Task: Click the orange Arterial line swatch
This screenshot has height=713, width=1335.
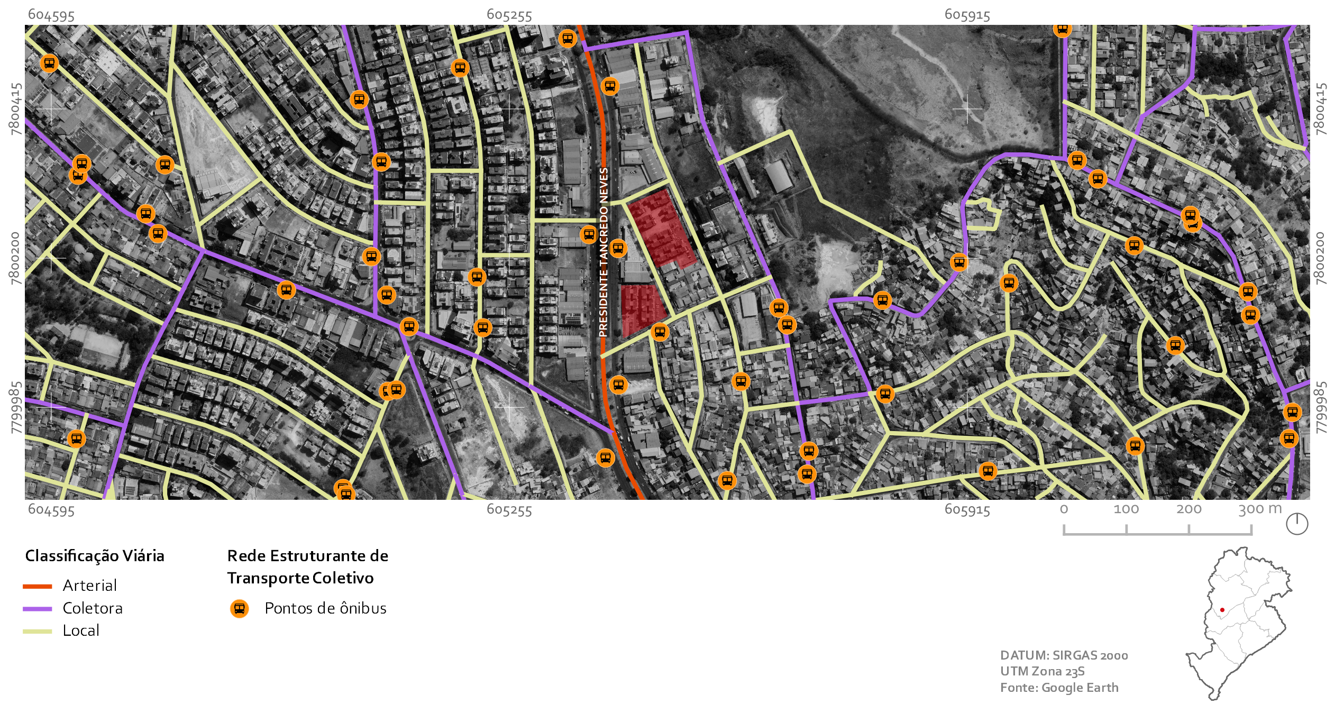Action: tap(38, 586)
